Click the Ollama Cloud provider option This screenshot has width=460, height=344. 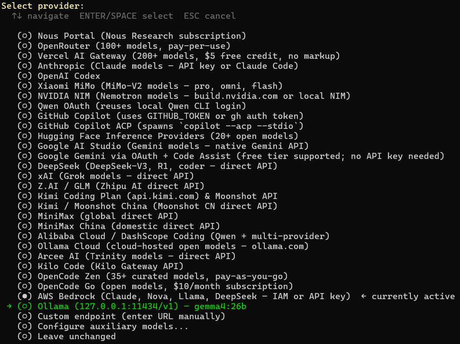25,246
